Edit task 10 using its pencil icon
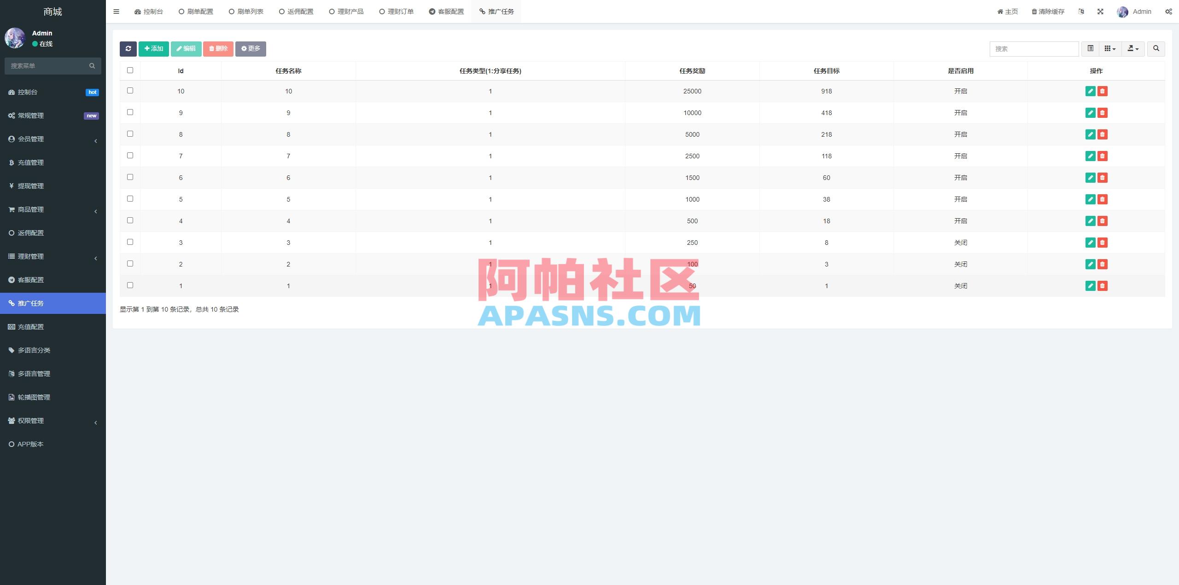This screenshot has height=585, width=1179. tap(1091, 91)
